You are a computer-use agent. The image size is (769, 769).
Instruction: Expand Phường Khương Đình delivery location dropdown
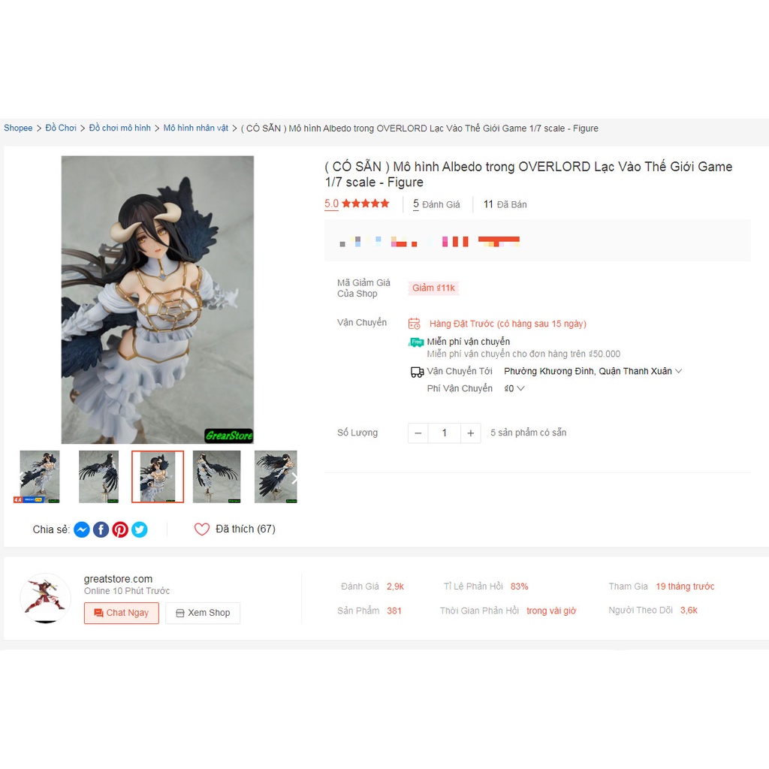(593, 371)
